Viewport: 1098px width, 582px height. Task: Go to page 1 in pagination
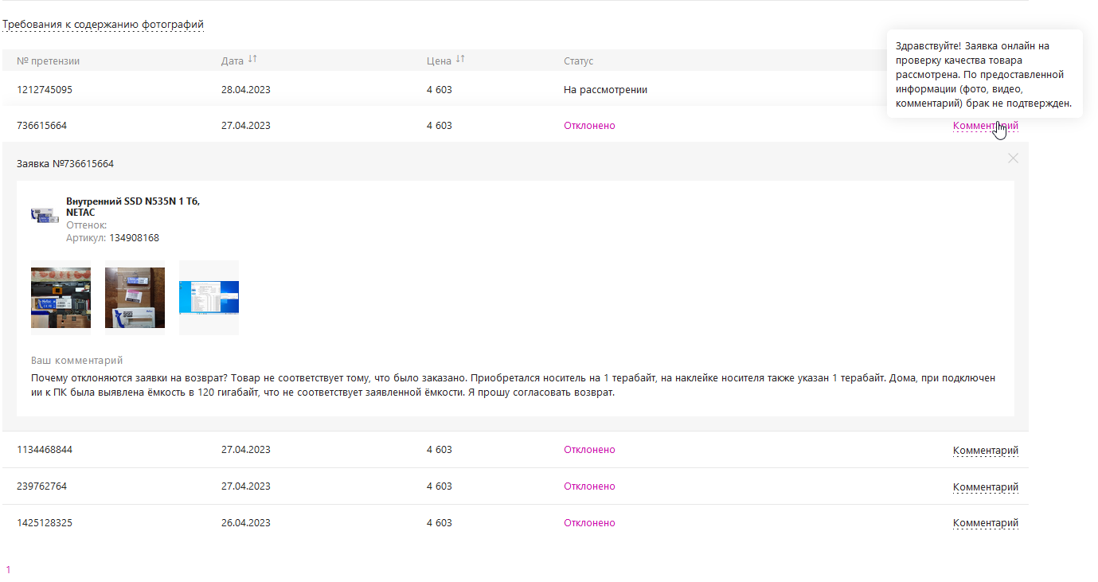pyautogui.click(x=8, y=570)
